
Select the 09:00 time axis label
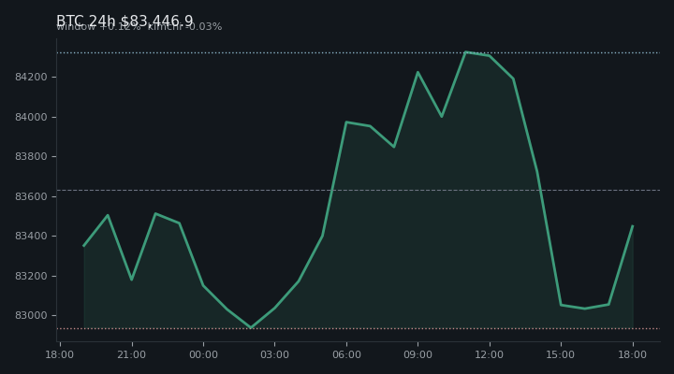pos(418,354)
